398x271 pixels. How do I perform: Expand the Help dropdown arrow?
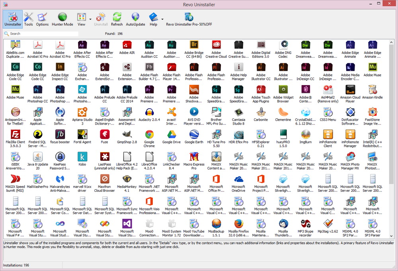click(162, 19)
